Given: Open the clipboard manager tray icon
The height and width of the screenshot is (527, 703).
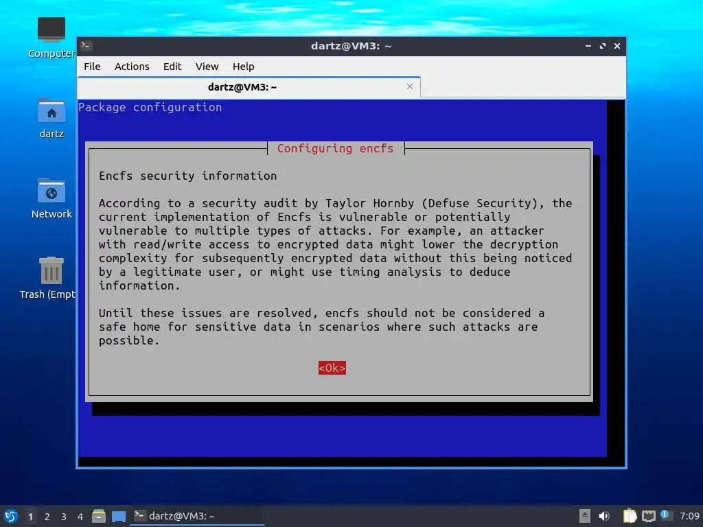Looking at the screenshot, I should (x=630, y=516).
